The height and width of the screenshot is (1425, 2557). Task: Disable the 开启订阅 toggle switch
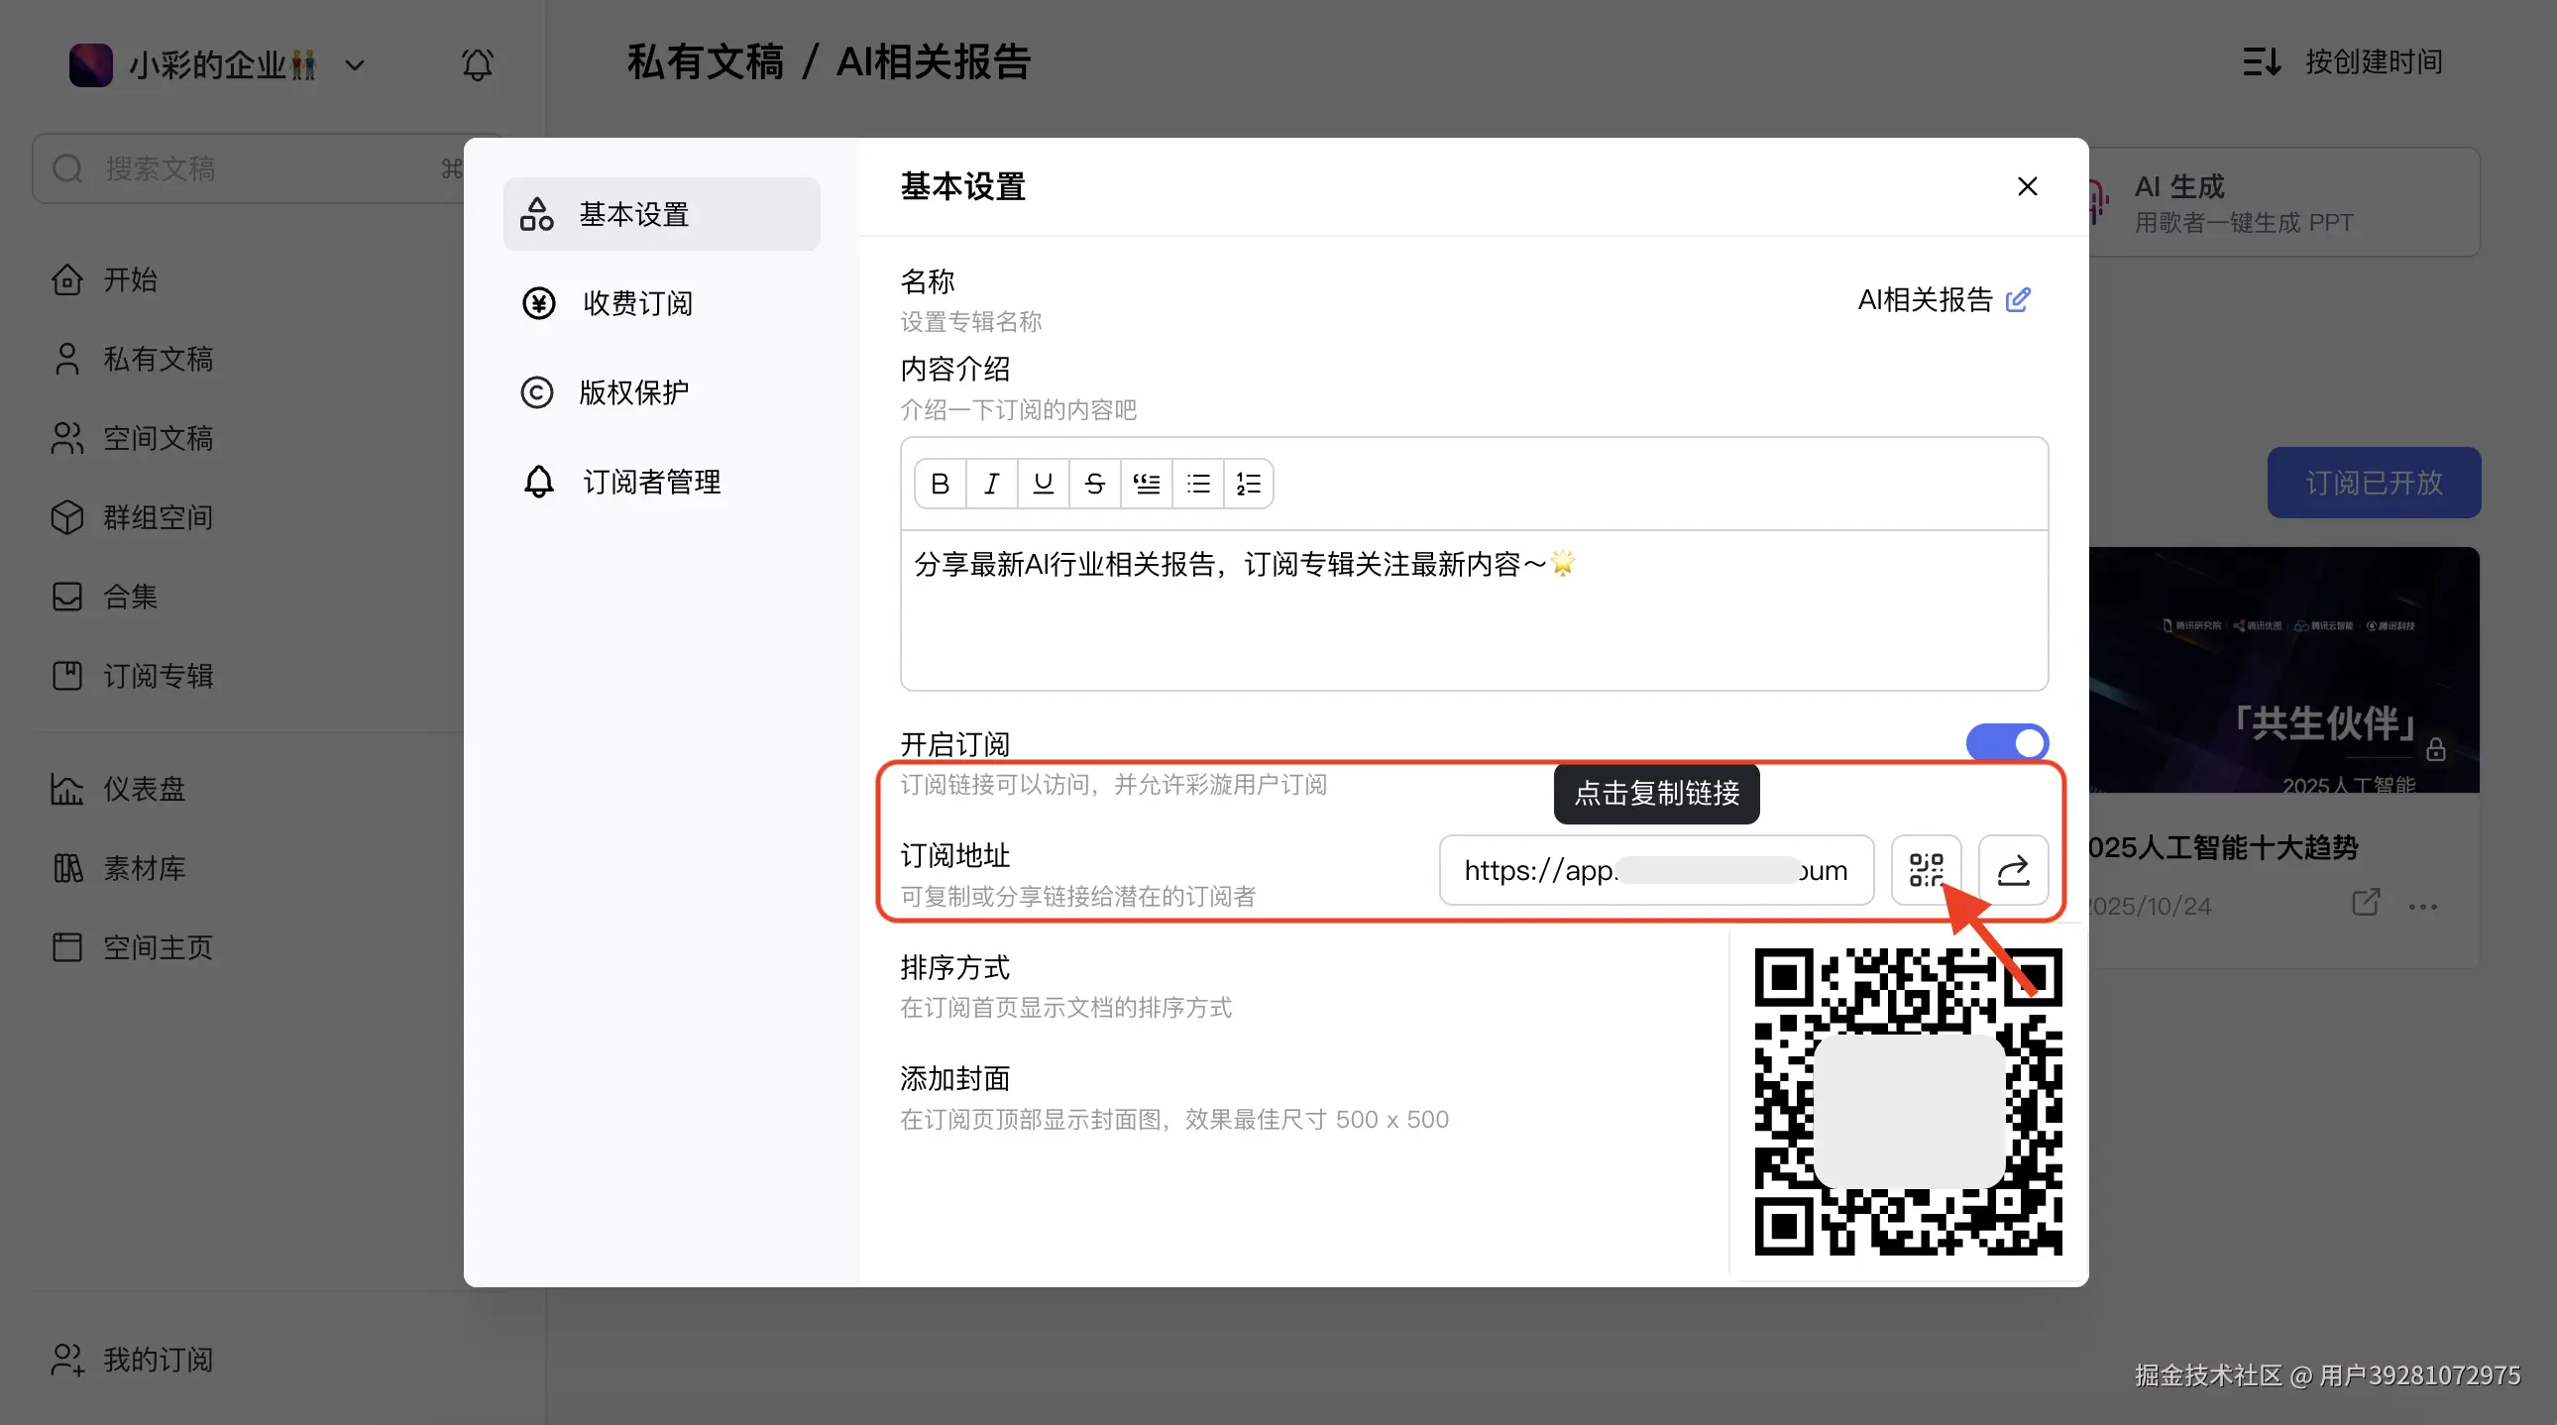point(2006,742)
